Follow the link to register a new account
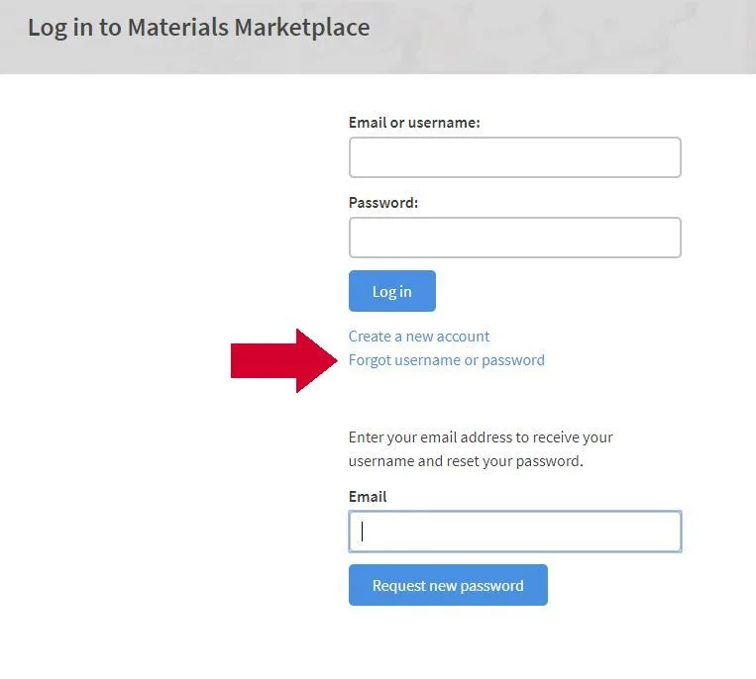 point(419,337)
